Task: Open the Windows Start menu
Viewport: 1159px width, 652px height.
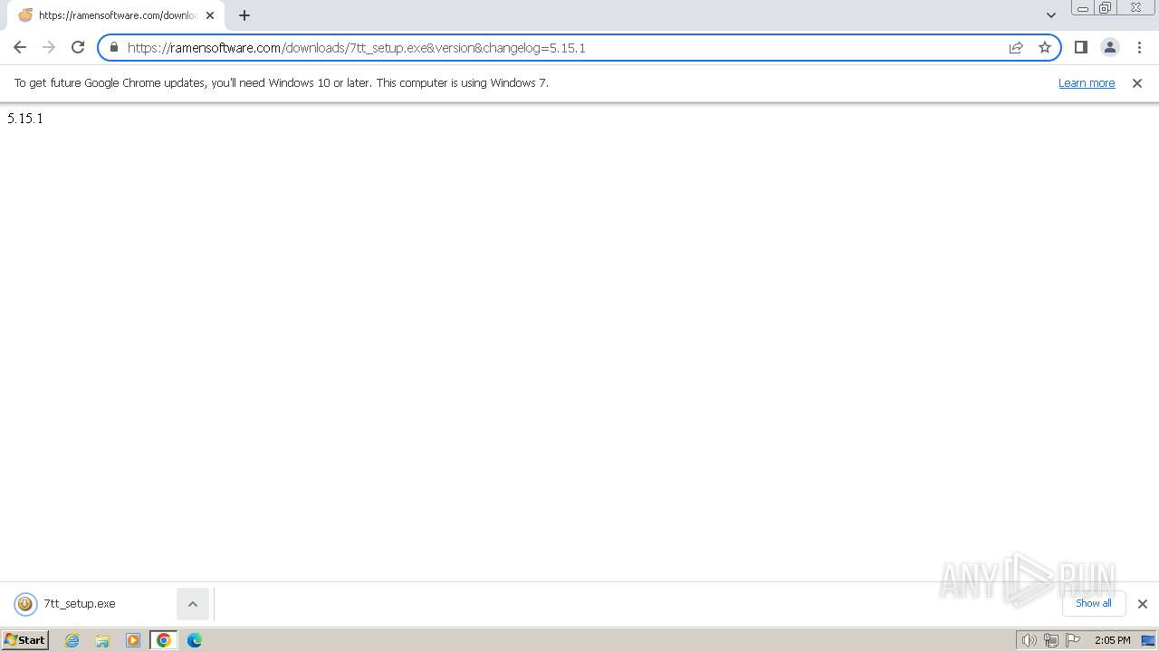Action: [x=24, y=640]
